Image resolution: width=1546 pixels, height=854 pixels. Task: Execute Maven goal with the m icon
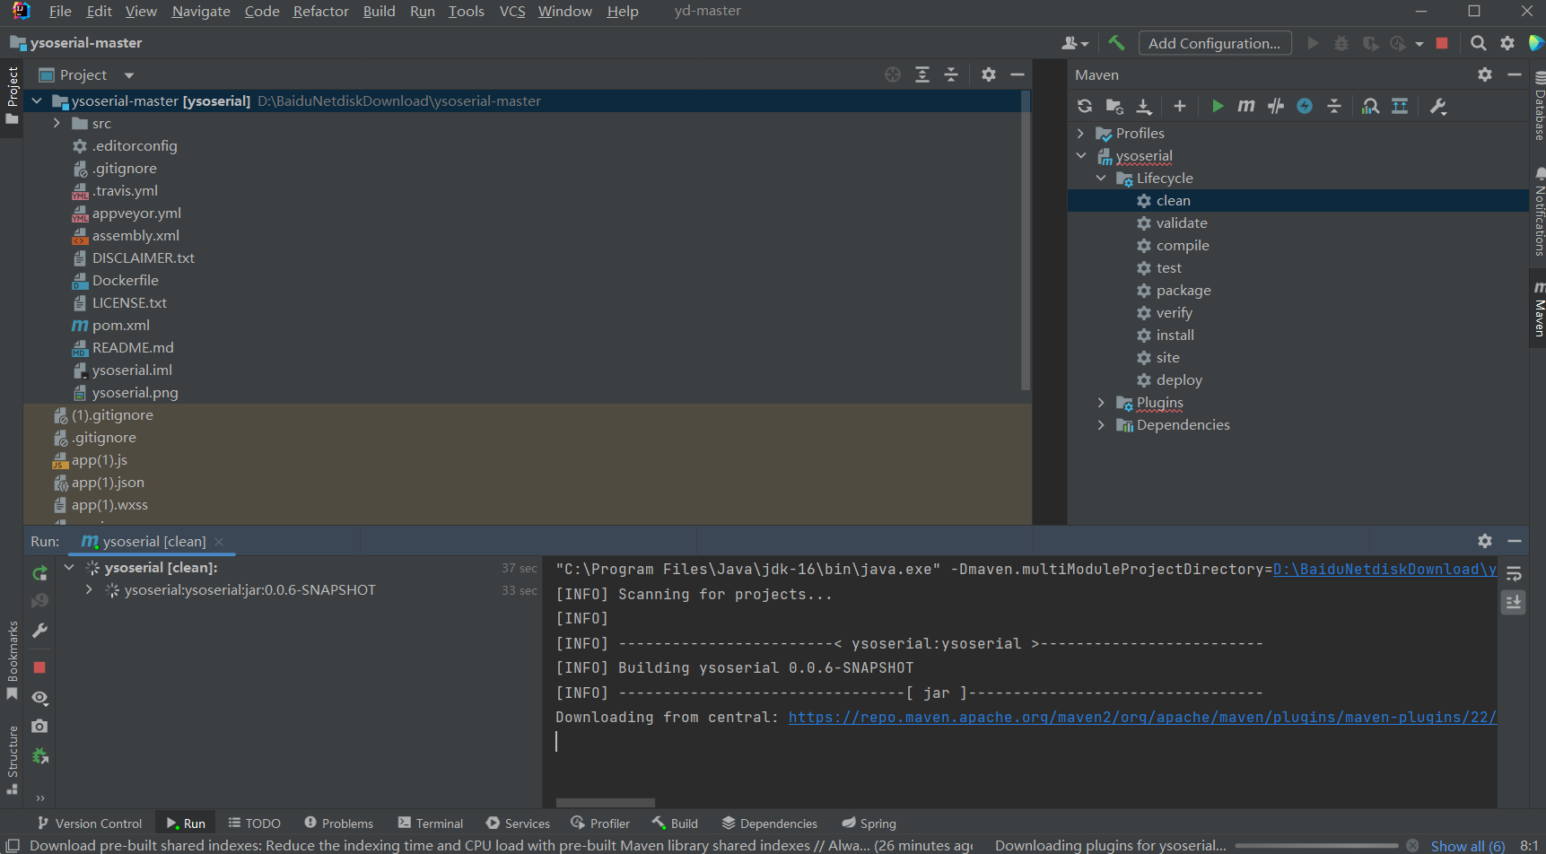(1246, 106)
